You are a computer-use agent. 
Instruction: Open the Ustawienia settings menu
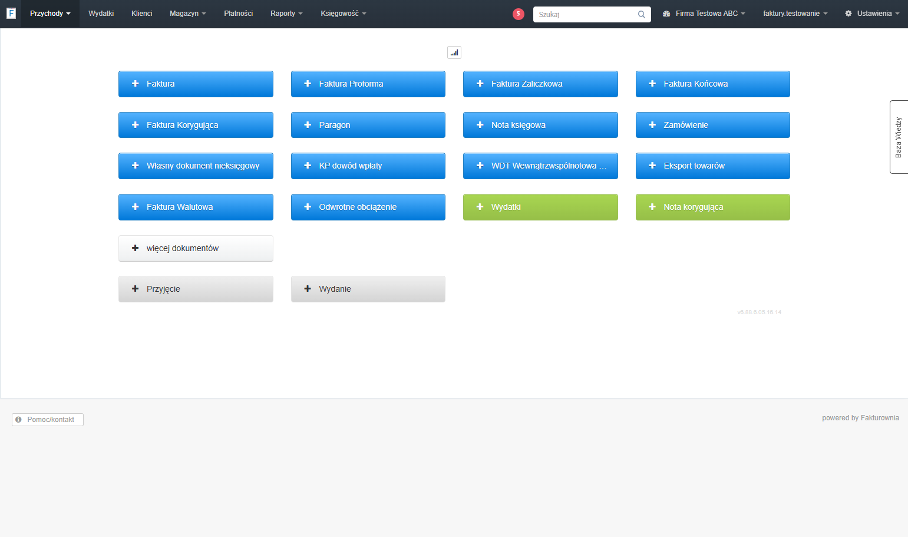tap(872, 14)
